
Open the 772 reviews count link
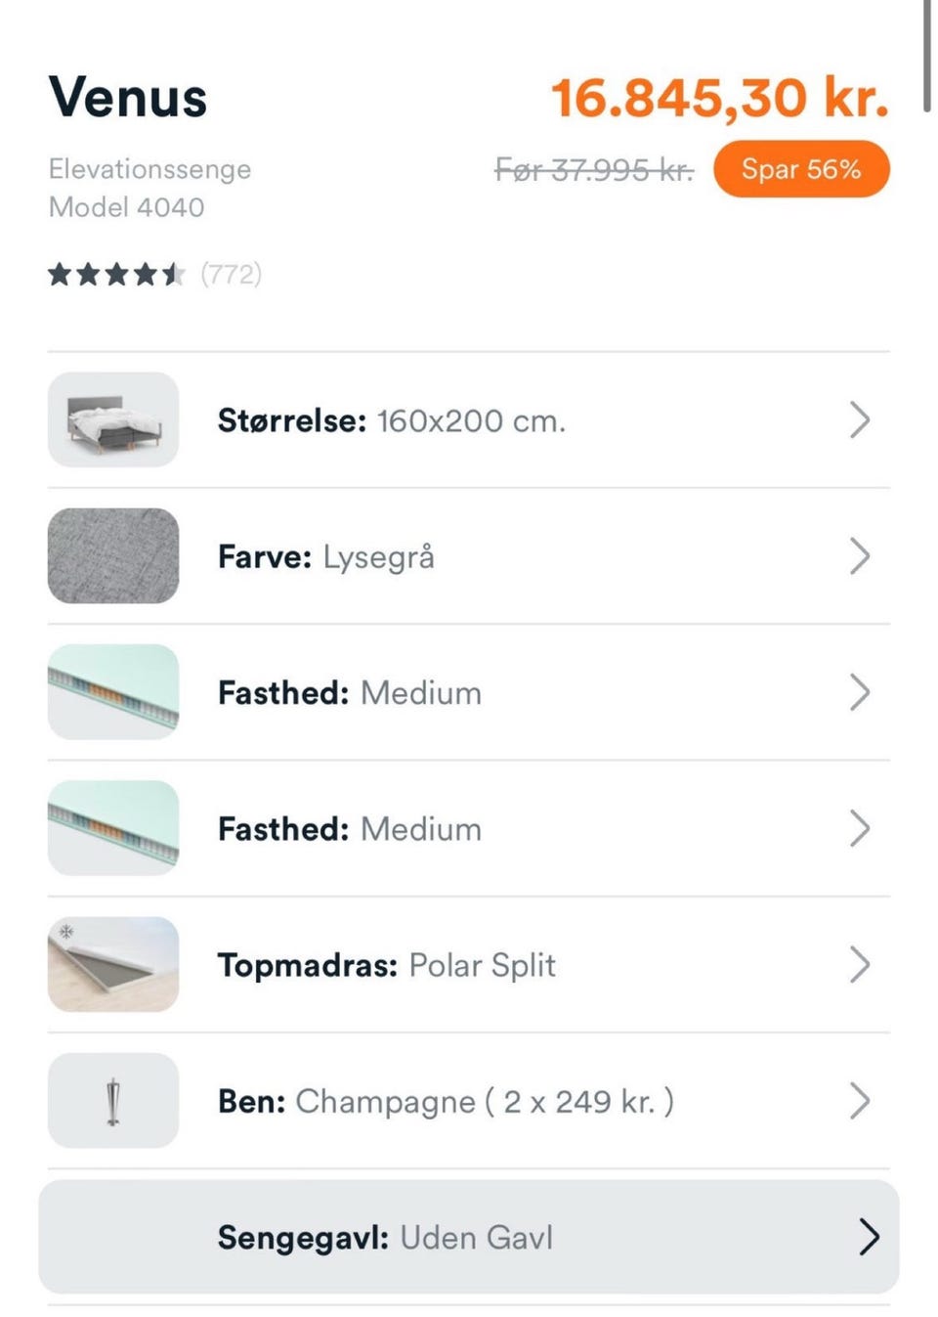click(232, 274)
